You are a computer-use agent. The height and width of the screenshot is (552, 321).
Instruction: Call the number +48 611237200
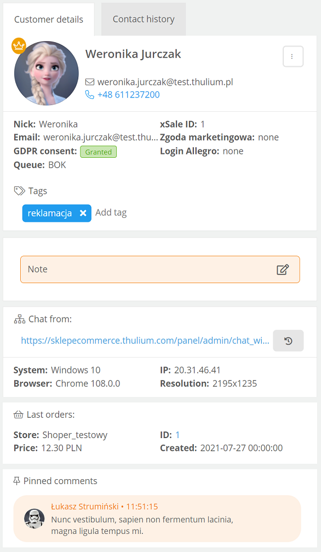pos(129,95)
